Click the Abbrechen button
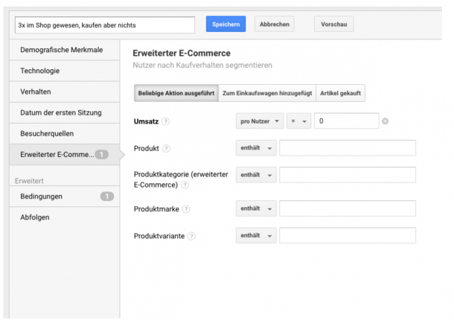This screenshot has width=454, height=326. [x=274, y=24]
